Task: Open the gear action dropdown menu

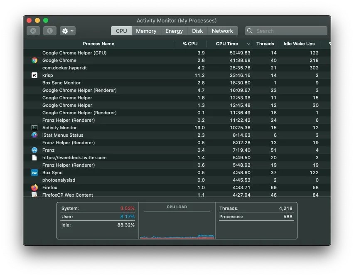Action: click(x=68, y=31)
